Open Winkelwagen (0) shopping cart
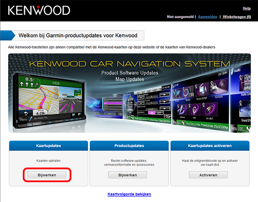Screen dimensions: 258x202 point(236,17)
